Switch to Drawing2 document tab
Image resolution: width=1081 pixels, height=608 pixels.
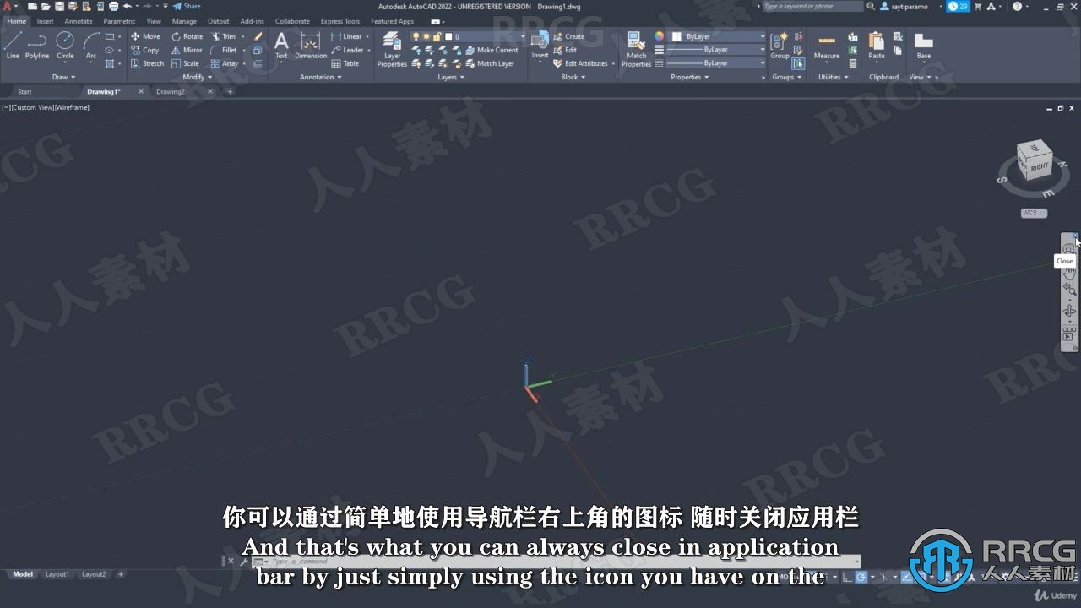point(171,91)
